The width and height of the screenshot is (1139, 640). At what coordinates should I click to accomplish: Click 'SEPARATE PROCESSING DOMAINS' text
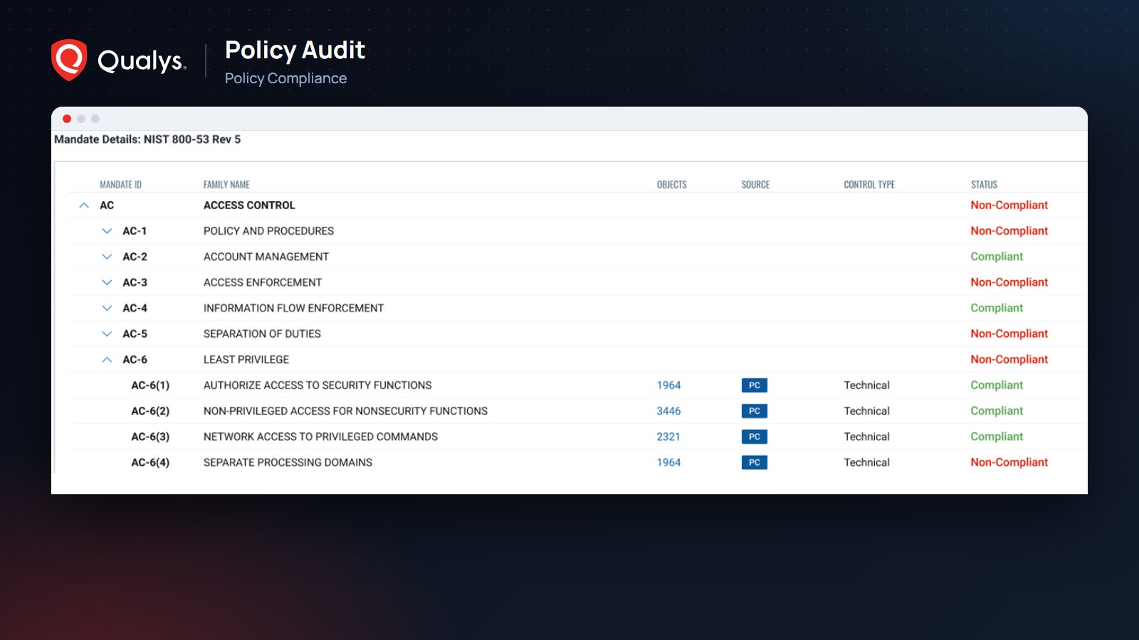coord(288,462)
